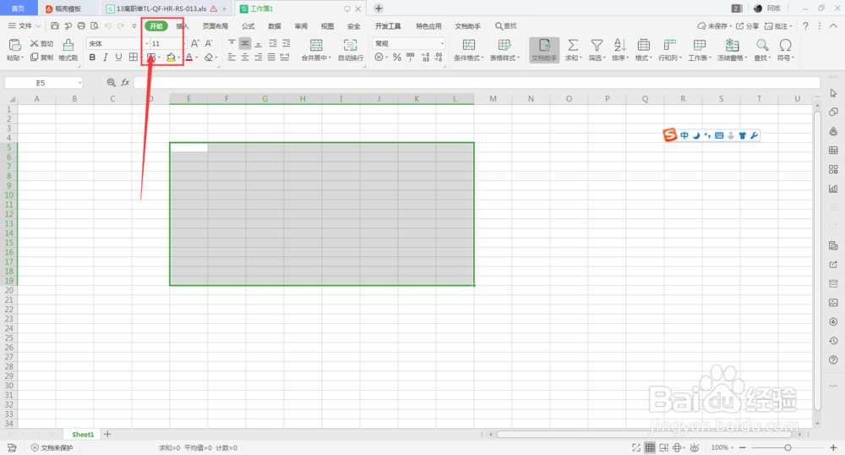Open the font name 宋体 dropdown
The height and width of the screenshot is (455, 845).
tap(146, 44)
